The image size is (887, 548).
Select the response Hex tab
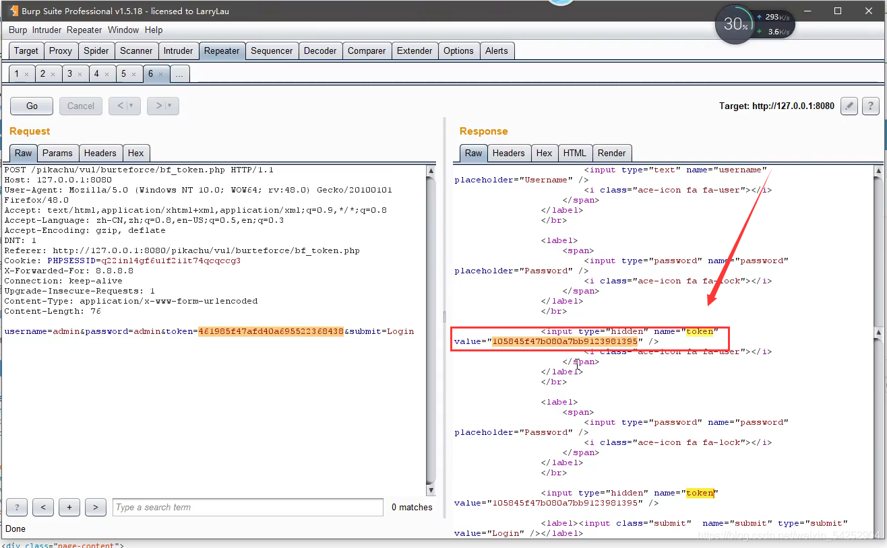pyautogui.click(x=545, y=153)
